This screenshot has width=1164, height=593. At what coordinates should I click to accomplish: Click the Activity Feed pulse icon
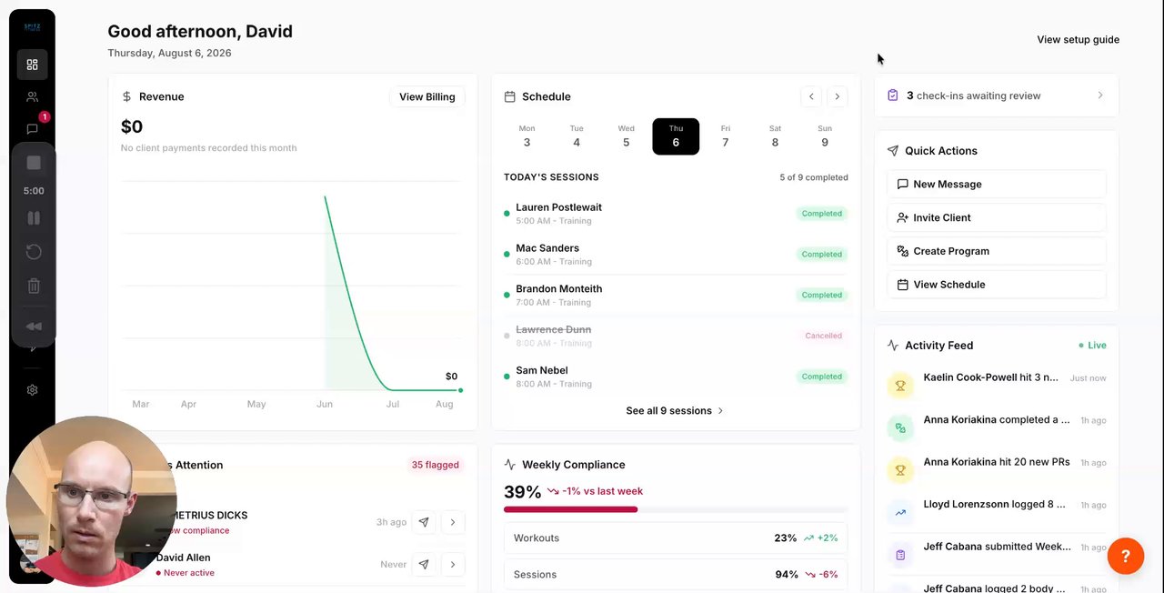pyautogui.click(x=893, y=346)
